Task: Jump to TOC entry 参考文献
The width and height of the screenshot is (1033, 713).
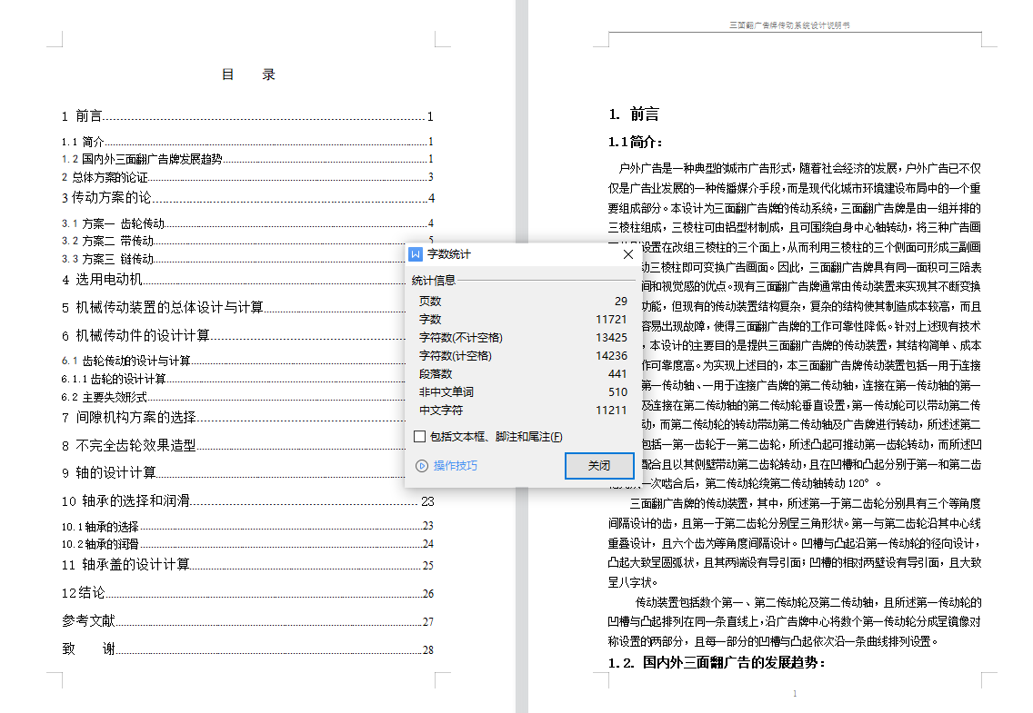Action: [88, 621]
